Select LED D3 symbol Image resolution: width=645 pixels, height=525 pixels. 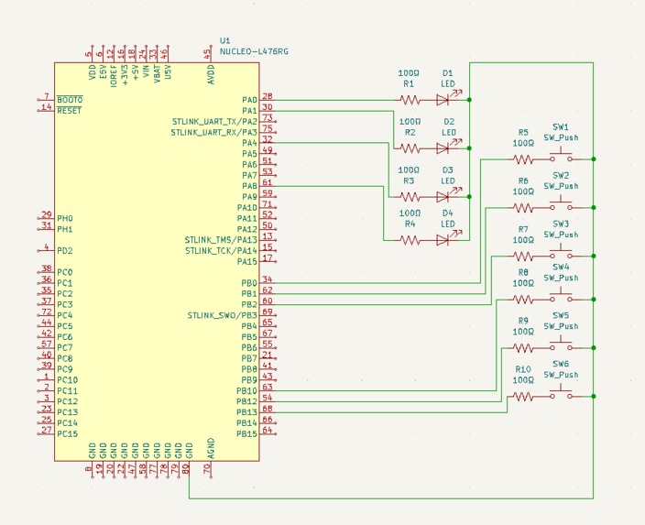[x=447, y=195]
